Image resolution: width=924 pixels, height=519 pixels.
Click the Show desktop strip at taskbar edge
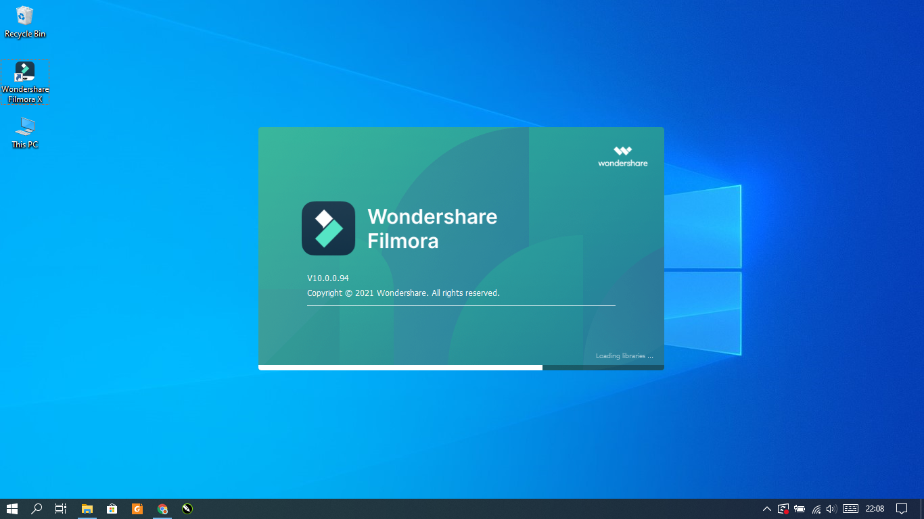click(922, 509)
